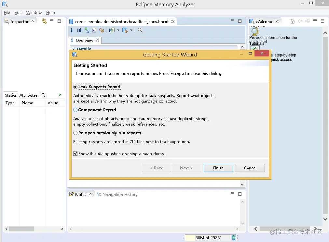Switch to the Attributes tab

tap(29, 95)
